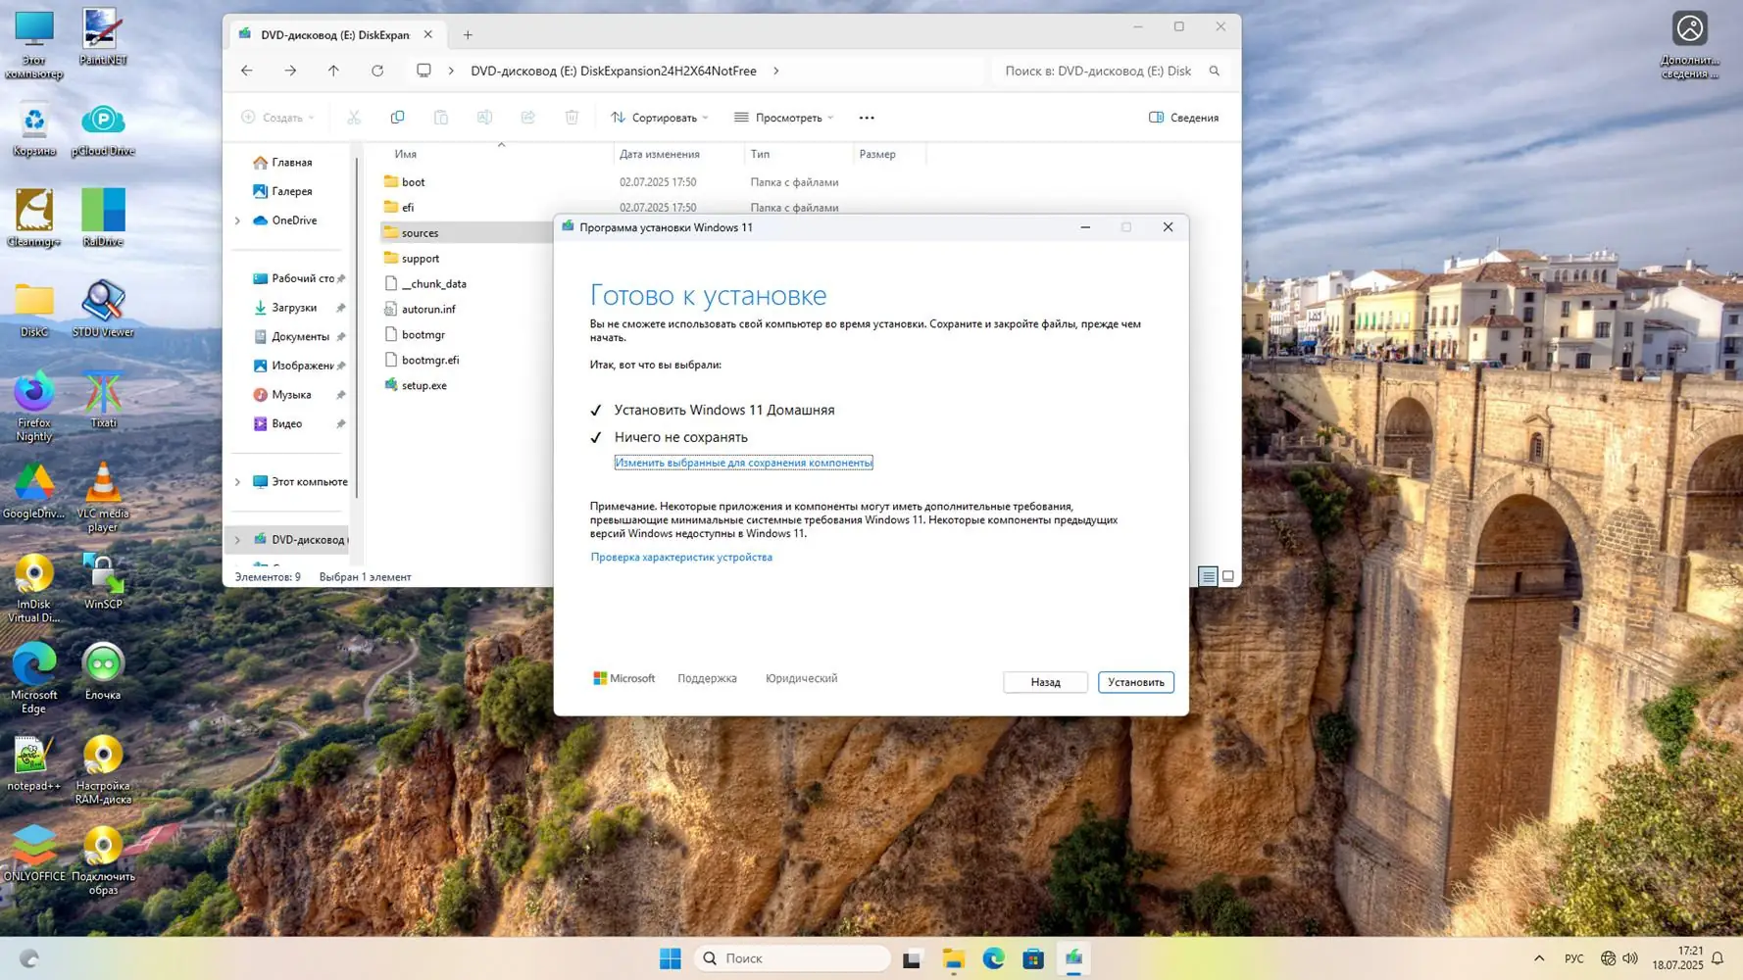This screenshot has height=980, width=1743.
Task: Open Музыка in the navigation pane
Action: click(x=291, y=395)
